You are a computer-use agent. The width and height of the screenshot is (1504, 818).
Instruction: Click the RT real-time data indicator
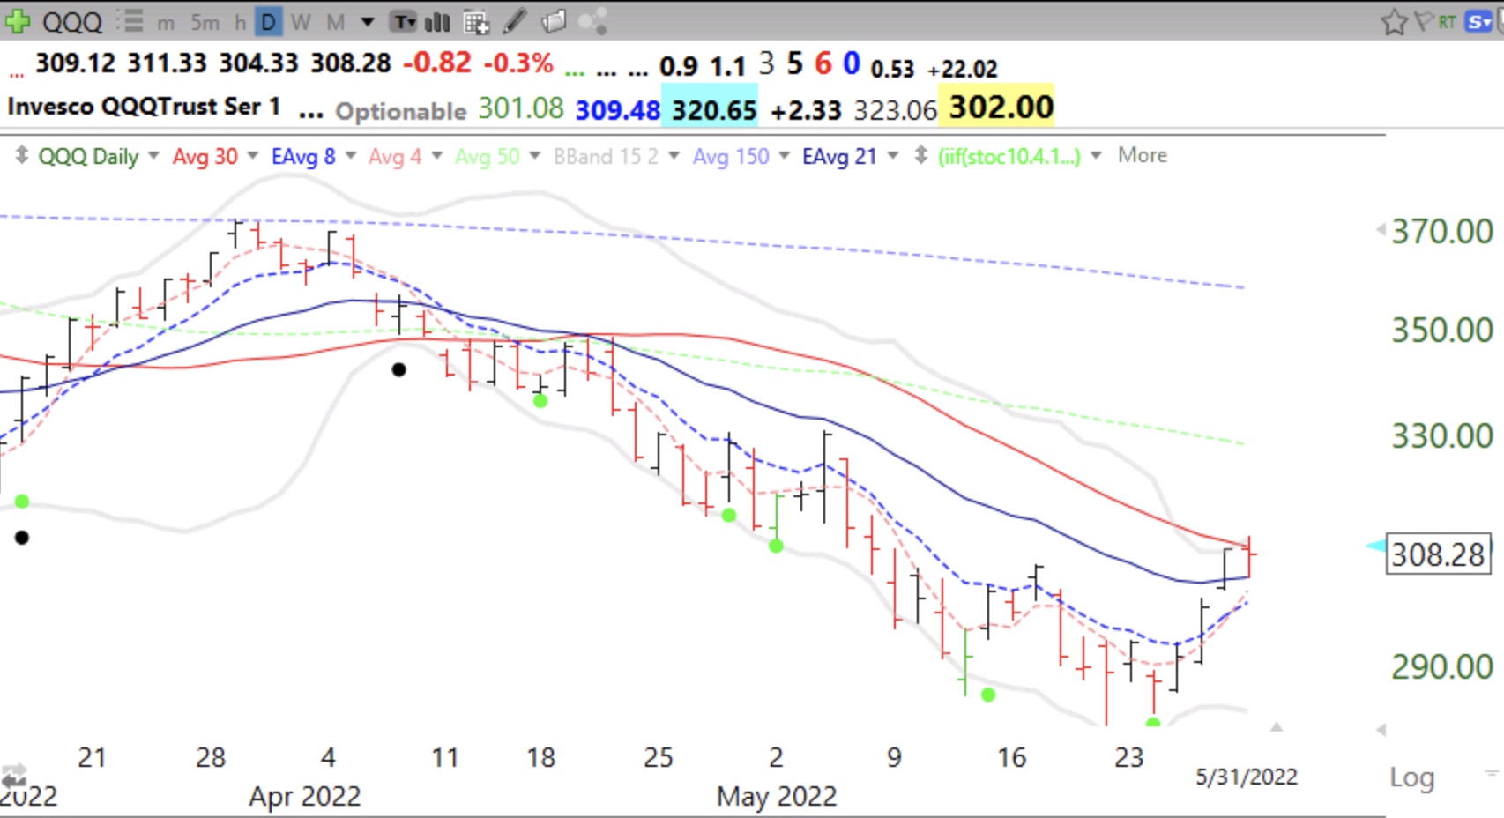(x=1447, y=22)
